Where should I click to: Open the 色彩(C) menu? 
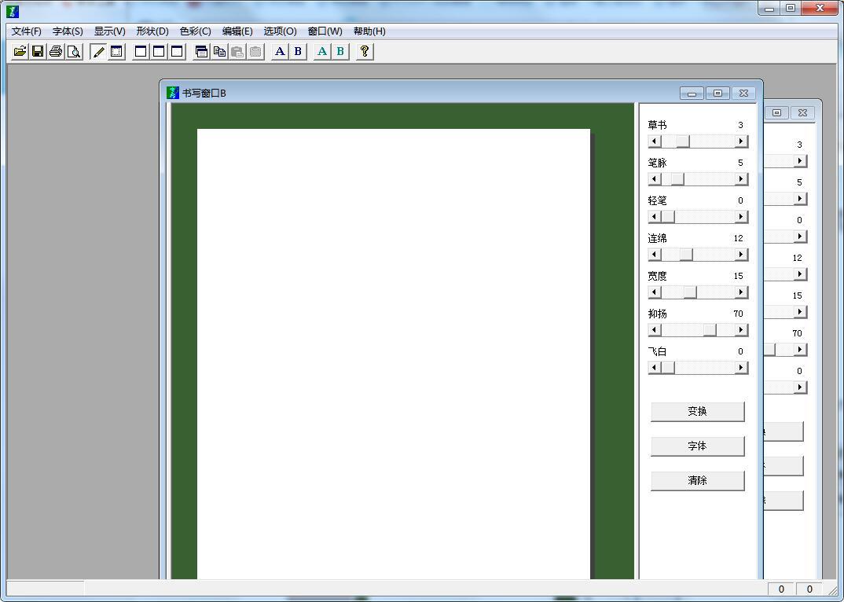195,31
